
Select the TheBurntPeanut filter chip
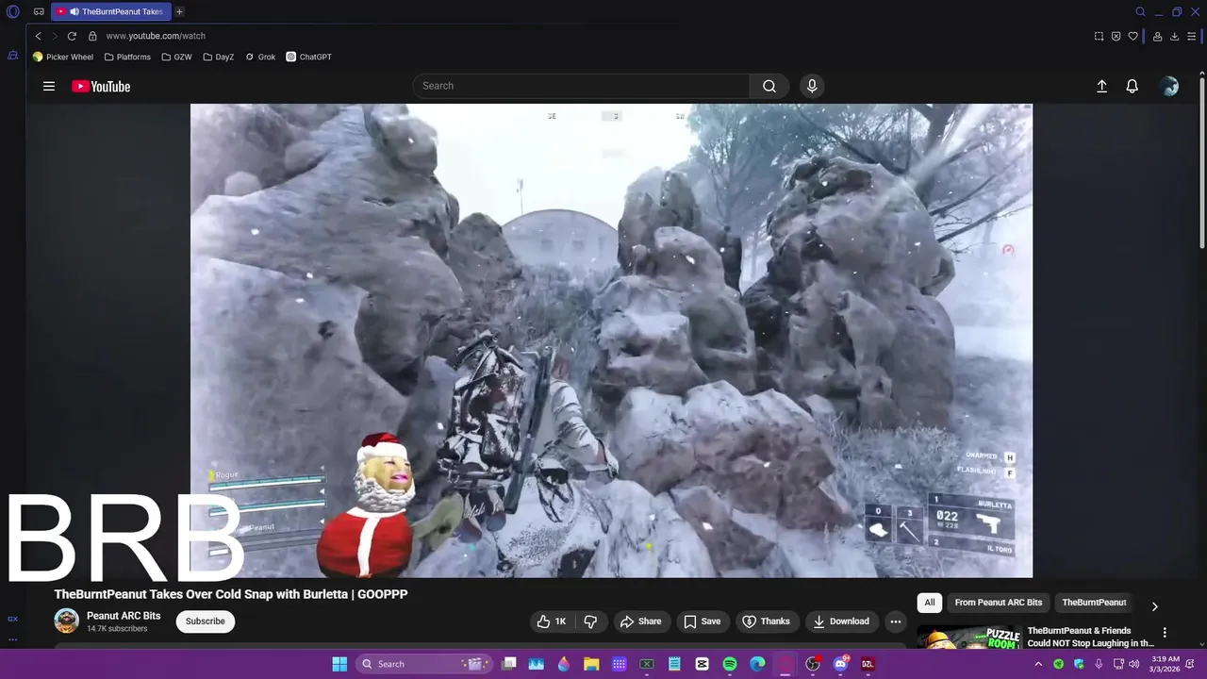(1094, 603)
